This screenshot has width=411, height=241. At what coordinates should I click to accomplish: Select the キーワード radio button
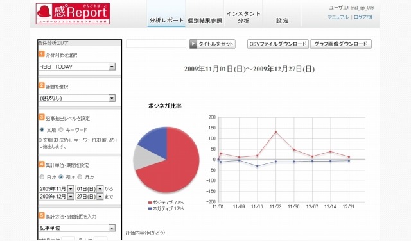61,129
